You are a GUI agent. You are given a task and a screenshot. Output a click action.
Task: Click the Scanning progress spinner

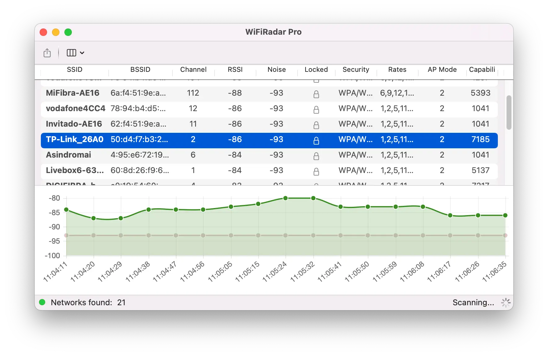(506, 302)
